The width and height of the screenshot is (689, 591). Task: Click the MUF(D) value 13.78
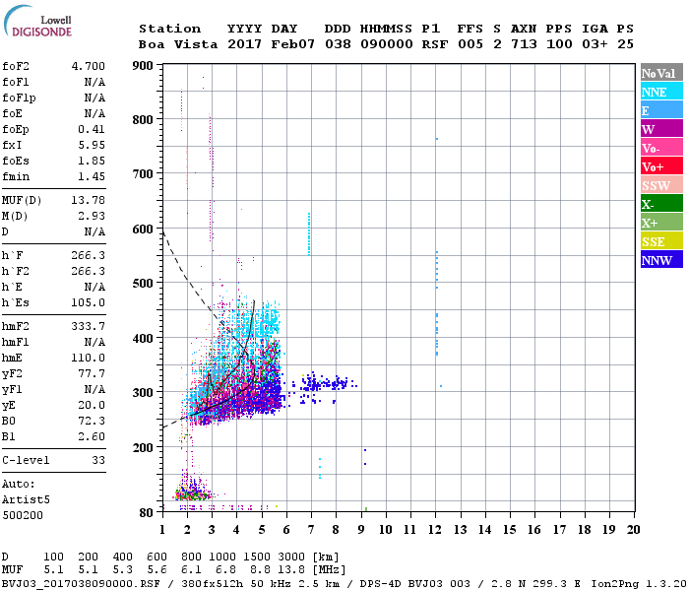click(x=89, y=201)
